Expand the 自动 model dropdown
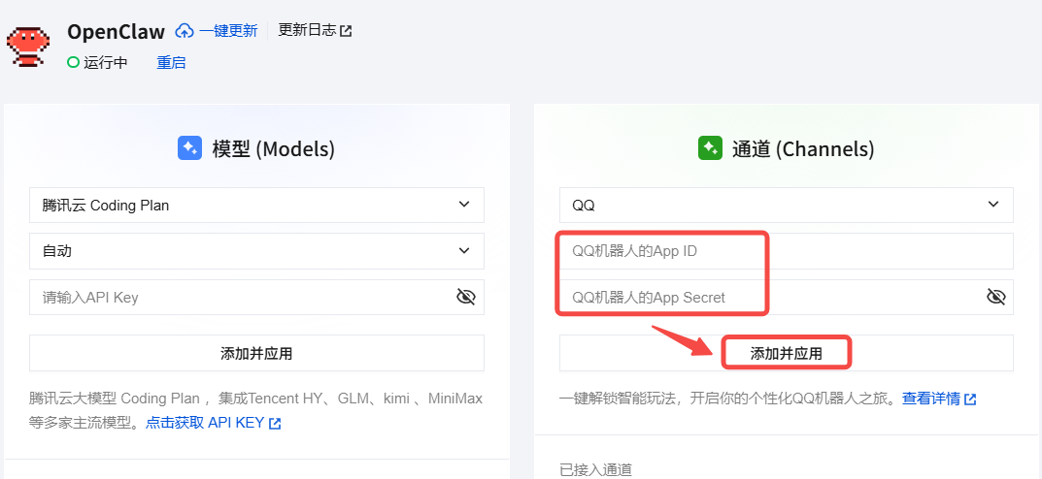The width and height of the screenshot is (1042, 479). (256, 250)
